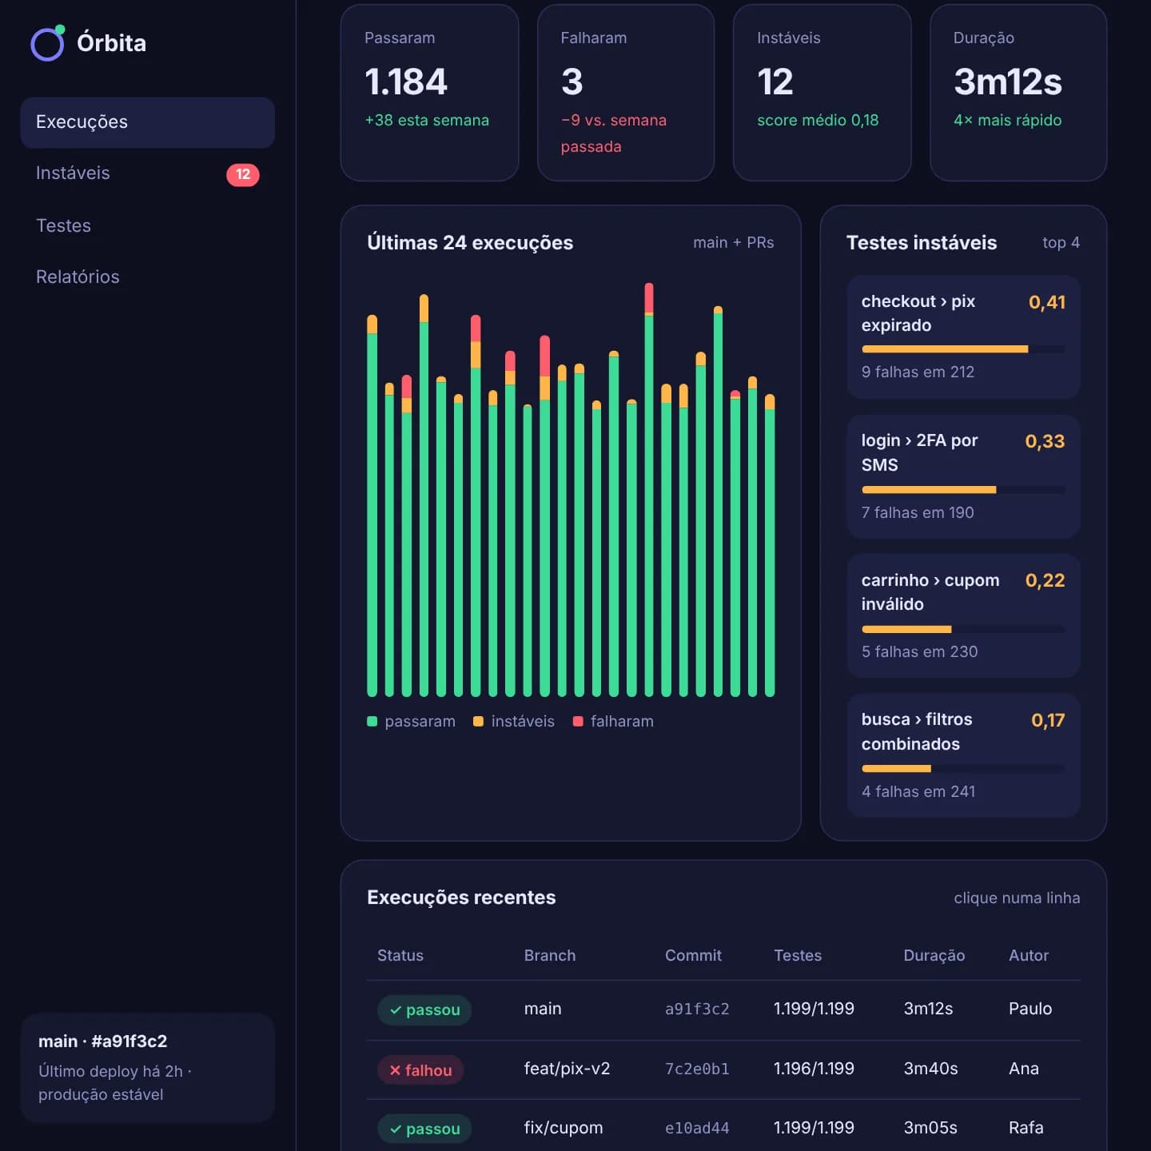Click the red falharam legend swatch
The width and height of the screenshot is (1151, 1151).
click(578, 722)
